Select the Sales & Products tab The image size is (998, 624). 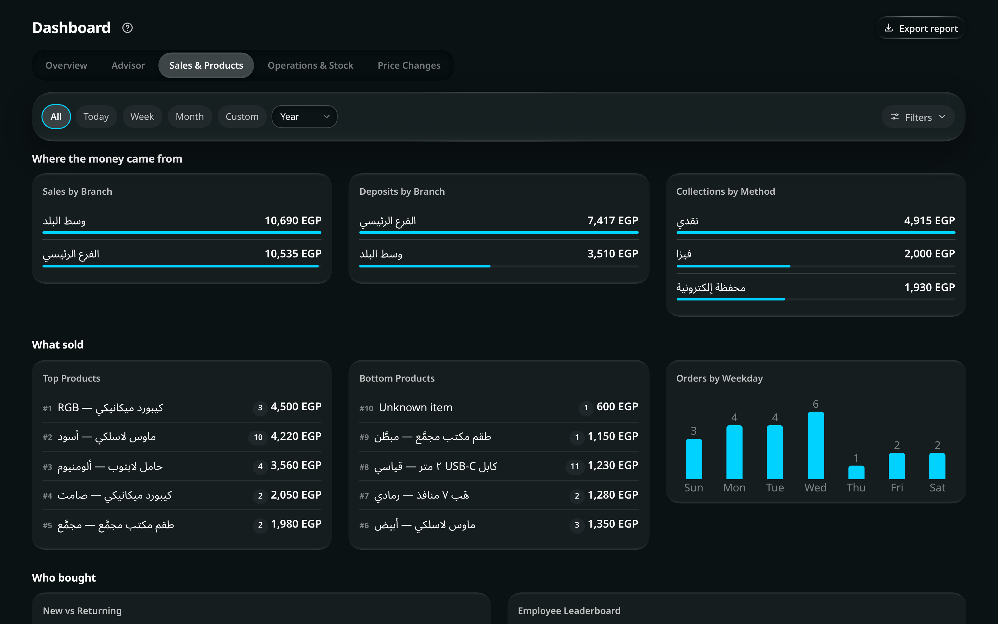tap(206, 65)
